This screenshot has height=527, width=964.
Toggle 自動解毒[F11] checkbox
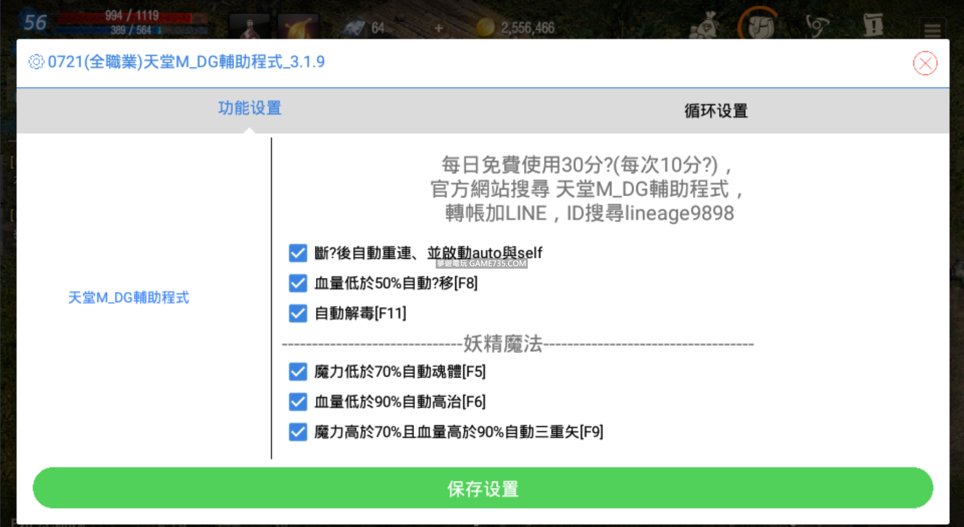tap(298, 313)
